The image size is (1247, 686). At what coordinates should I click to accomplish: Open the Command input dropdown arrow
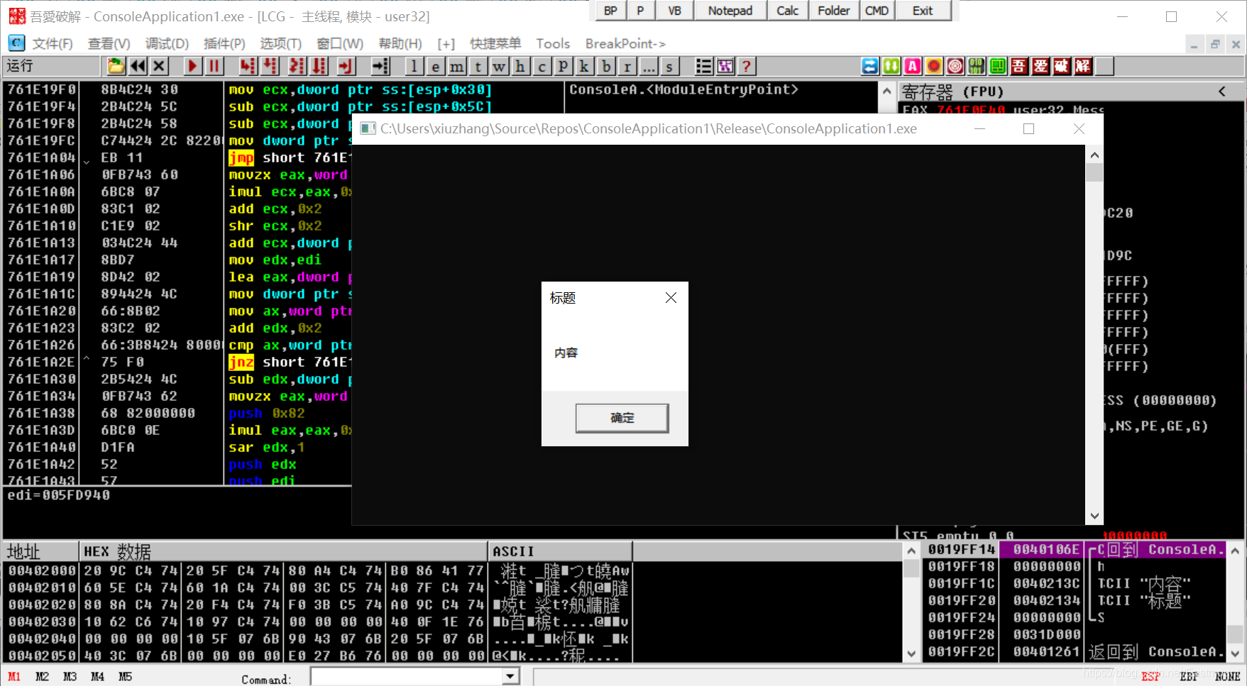(510, 677)
